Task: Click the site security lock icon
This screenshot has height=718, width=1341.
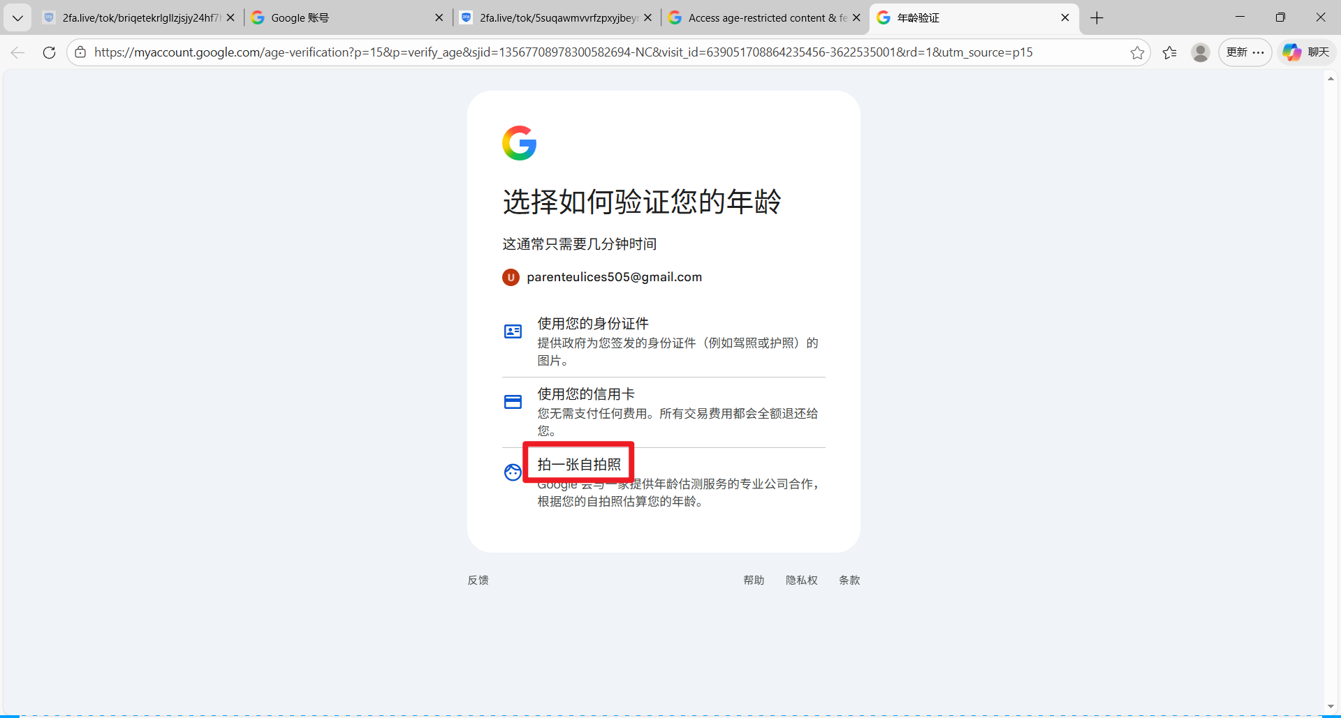Action: click(80, 52)
